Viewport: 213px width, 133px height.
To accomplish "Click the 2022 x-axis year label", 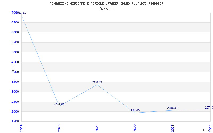I will pyautogui.click(x=135, y=128).
